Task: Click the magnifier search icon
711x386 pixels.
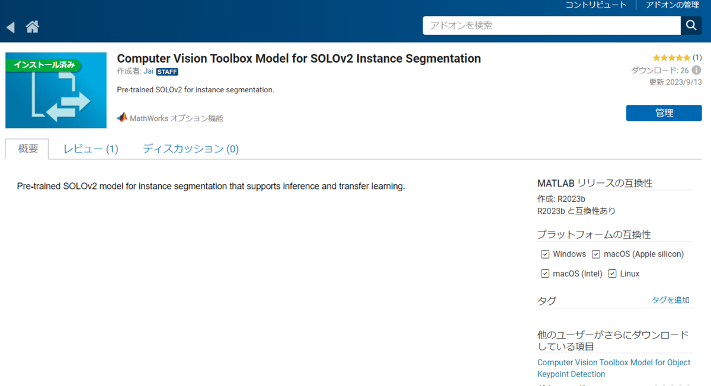Action: click(691, 25)
